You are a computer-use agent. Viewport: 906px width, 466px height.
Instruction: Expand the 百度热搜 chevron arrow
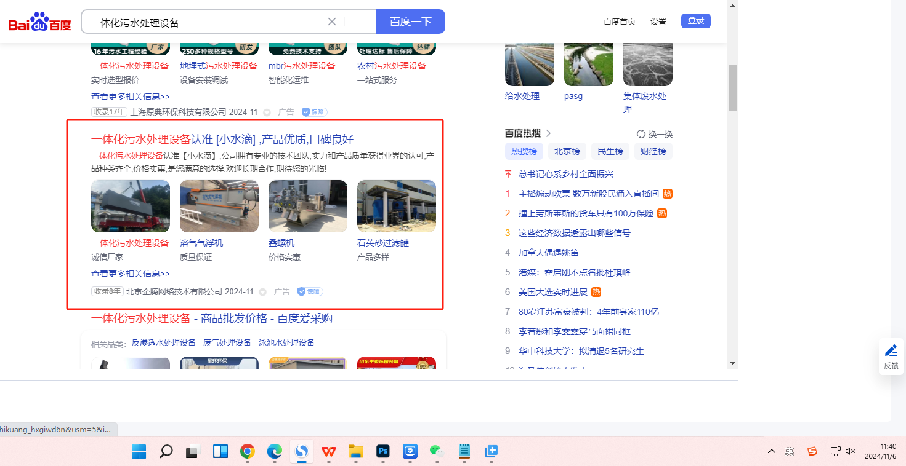549,133
